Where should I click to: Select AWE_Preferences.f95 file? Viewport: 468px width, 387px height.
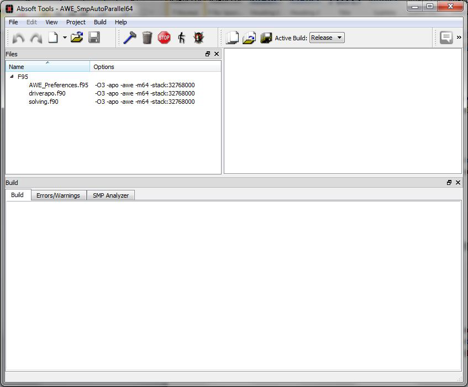(x=59, y=85)
